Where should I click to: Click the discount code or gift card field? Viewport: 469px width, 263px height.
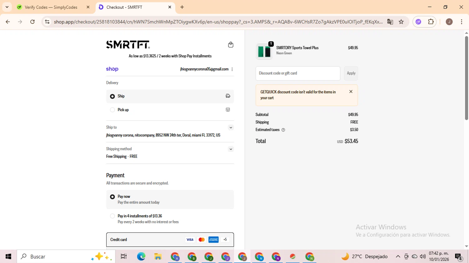[x=298, y=73]
